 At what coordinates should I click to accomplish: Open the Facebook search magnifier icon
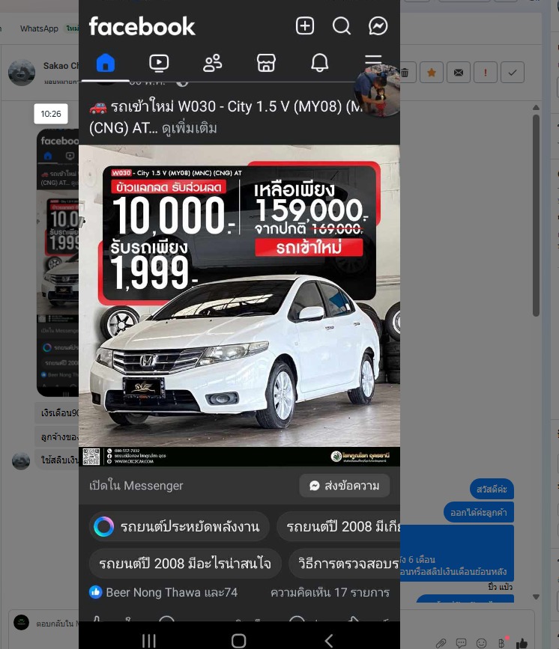[x=342, y=25]
